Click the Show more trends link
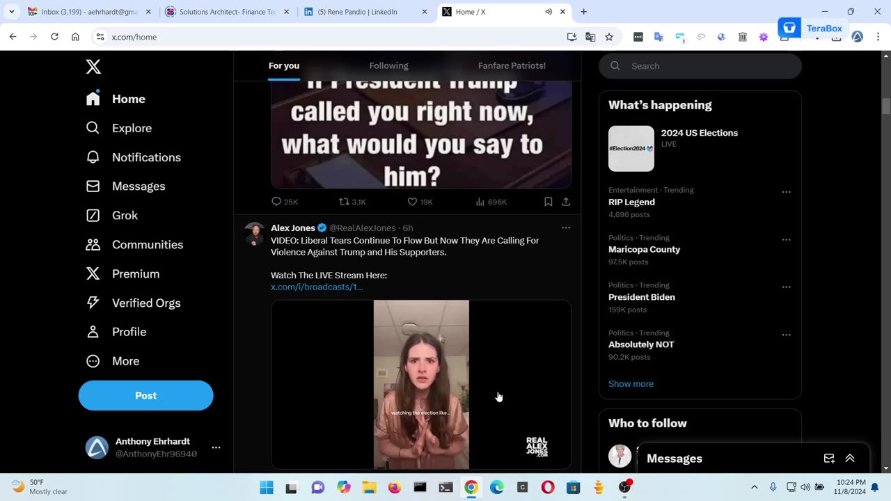 click(x=631, y=384)
